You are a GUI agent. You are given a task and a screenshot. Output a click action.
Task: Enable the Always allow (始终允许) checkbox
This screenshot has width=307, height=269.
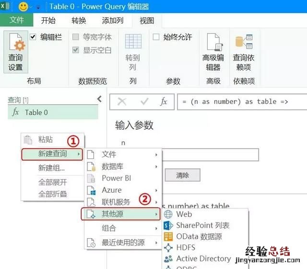pos(156,37)
